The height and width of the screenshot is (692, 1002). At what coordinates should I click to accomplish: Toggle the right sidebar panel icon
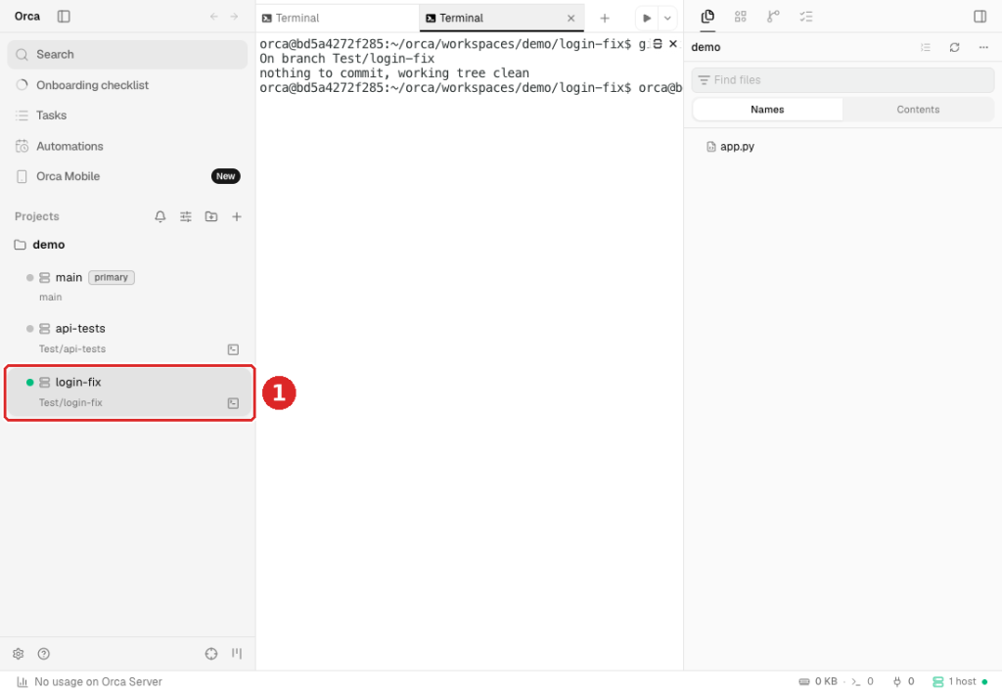980,17
